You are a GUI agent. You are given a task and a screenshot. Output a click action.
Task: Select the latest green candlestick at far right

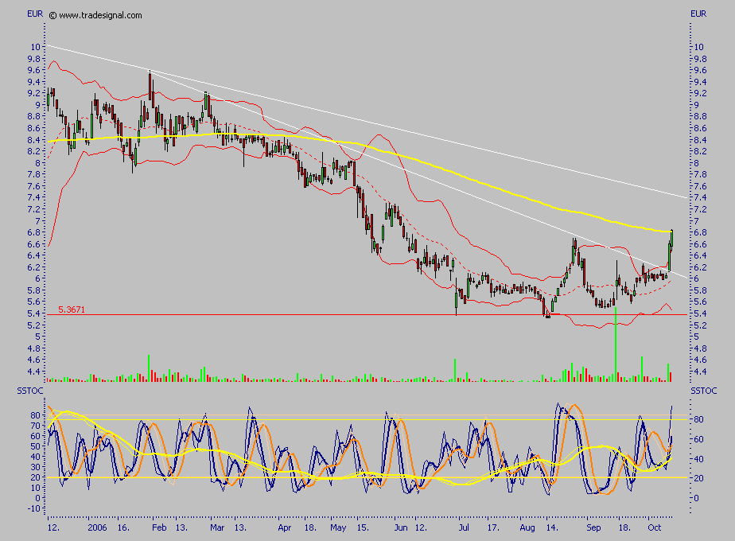pos(671,239)
